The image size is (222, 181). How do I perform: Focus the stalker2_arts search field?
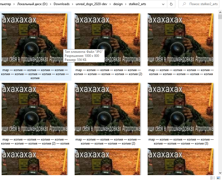click(199, 4)
